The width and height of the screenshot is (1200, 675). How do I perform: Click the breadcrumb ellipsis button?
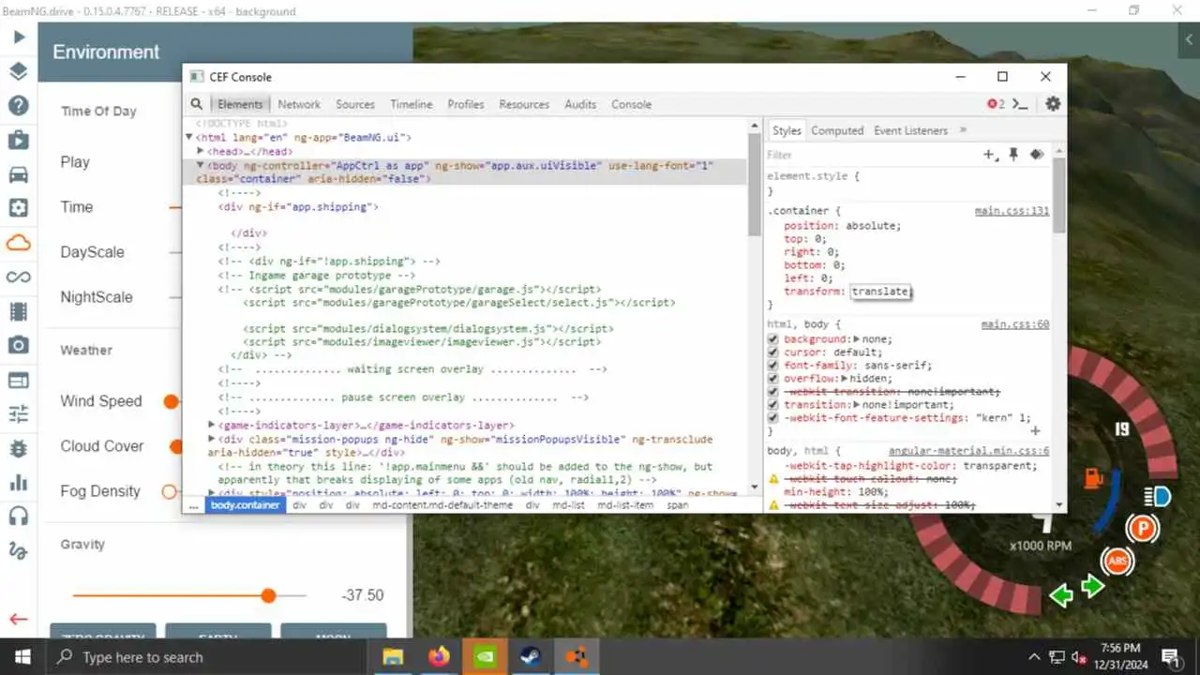[194, 504]
